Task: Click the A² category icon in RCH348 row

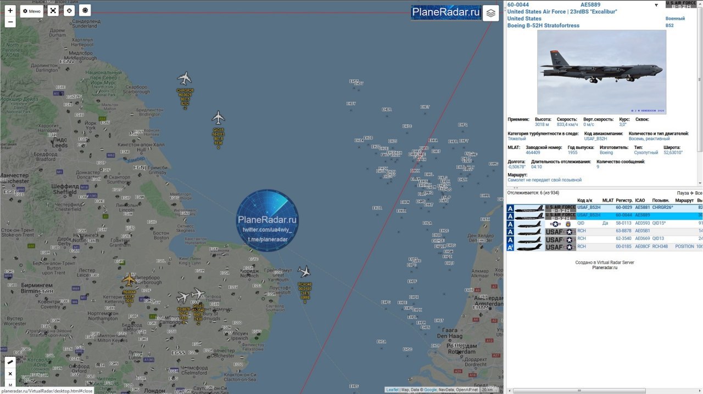Action: 510,247
